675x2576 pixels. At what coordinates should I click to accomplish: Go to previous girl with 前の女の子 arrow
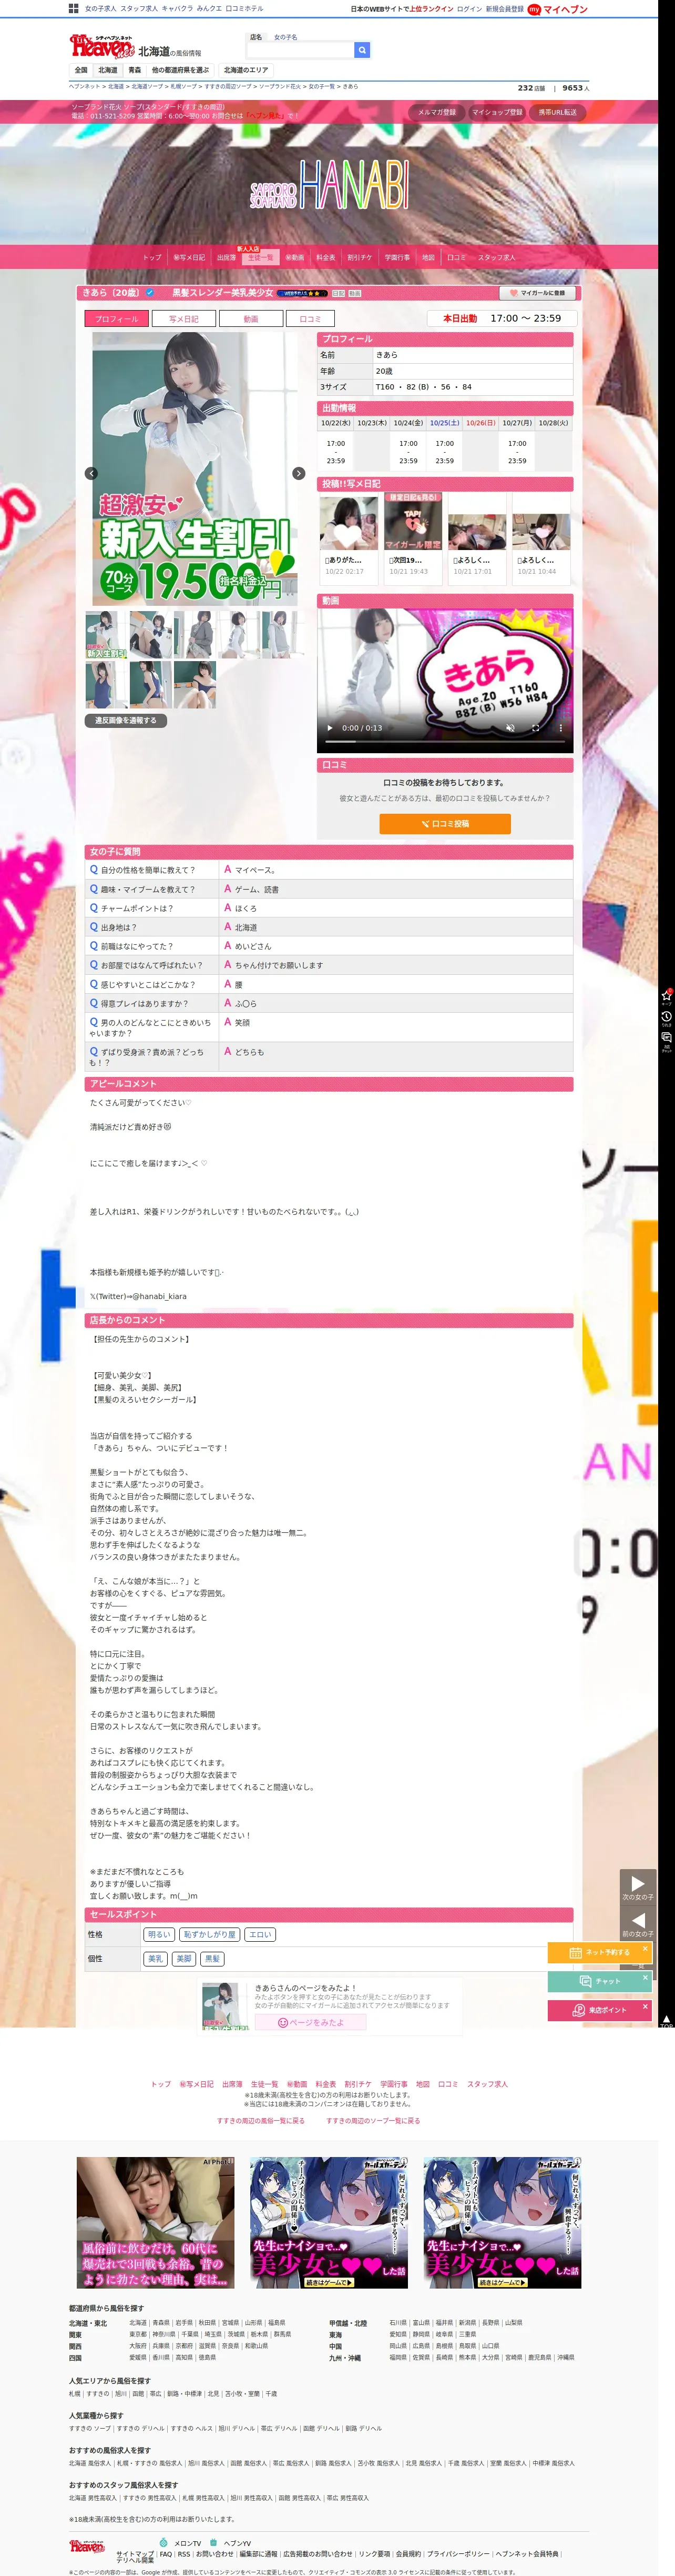coord(638,1923)
